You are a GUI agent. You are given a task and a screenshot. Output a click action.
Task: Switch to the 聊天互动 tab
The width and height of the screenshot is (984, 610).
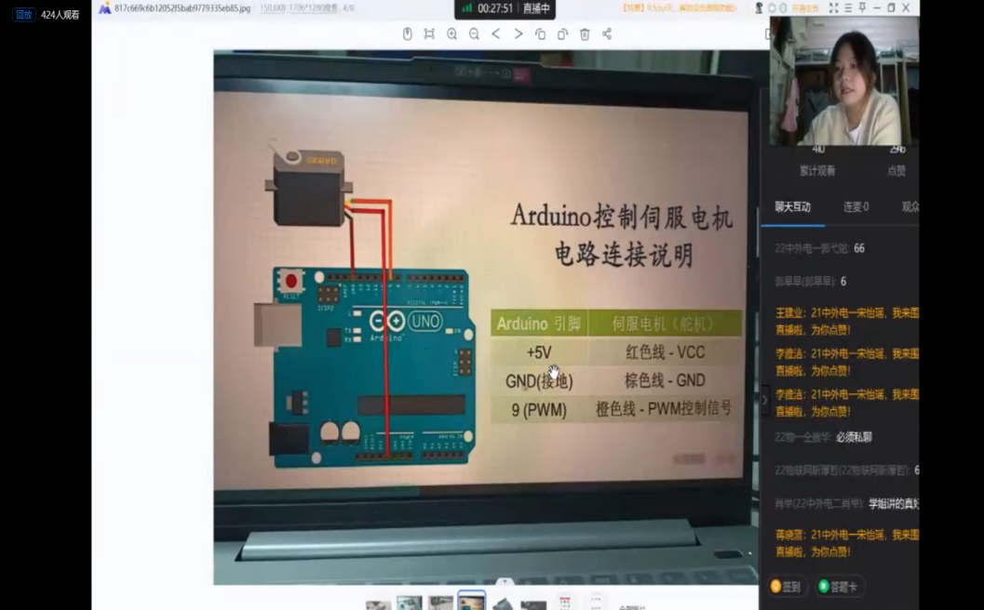792,206
